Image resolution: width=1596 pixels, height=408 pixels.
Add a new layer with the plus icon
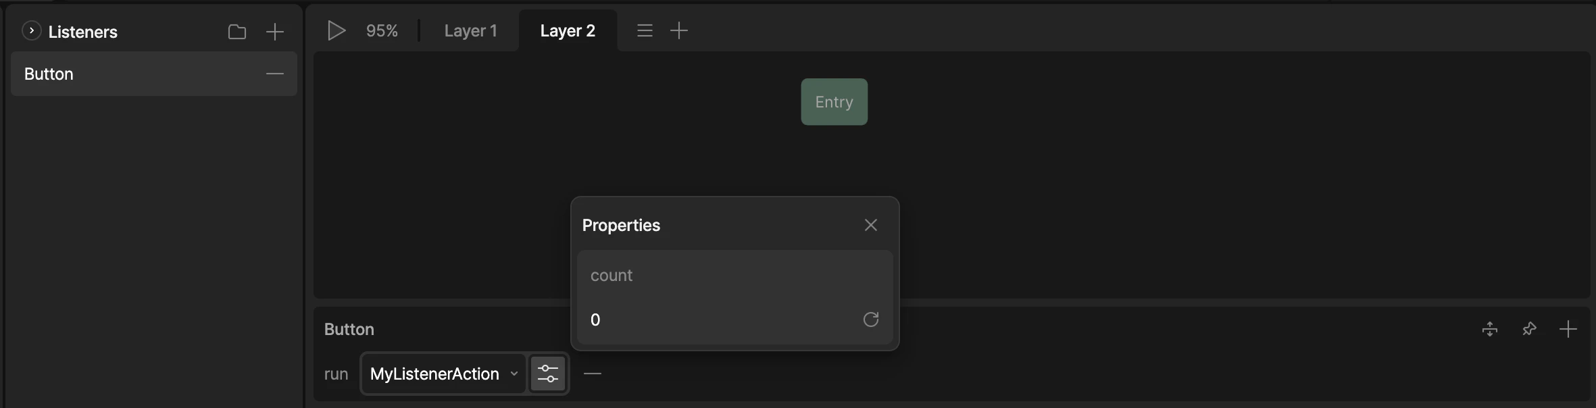tap(679, 30)
